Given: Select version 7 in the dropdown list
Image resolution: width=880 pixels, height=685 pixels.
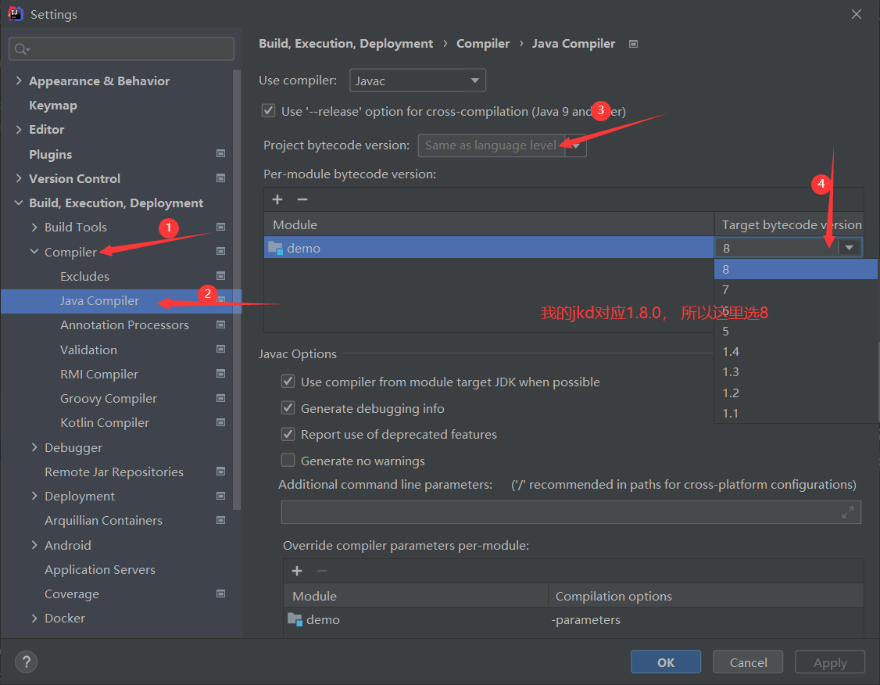Looking at the screenshot, I should [796, 290].
